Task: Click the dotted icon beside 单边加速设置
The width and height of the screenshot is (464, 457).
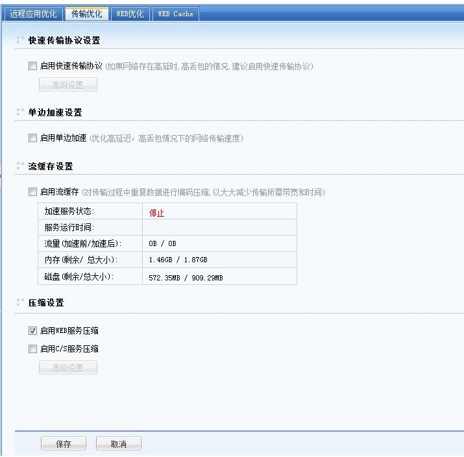Action: click(x=20, y=112)
